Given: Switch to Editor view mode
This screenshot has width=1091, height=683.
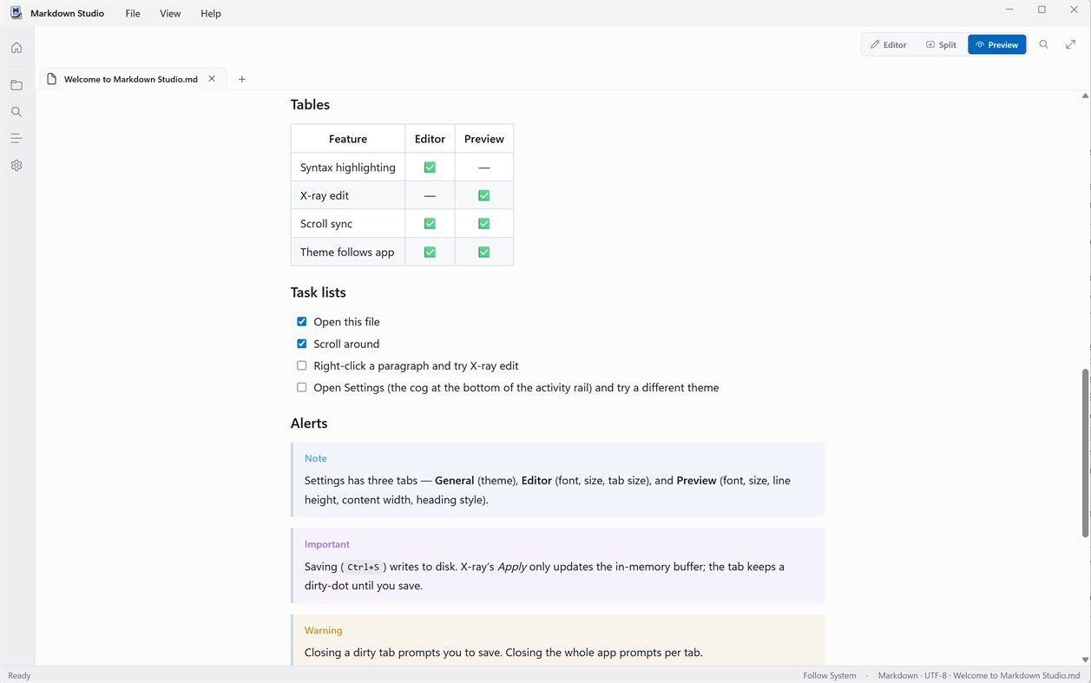Looking at the screenshot, I should [x=889, y=44].
